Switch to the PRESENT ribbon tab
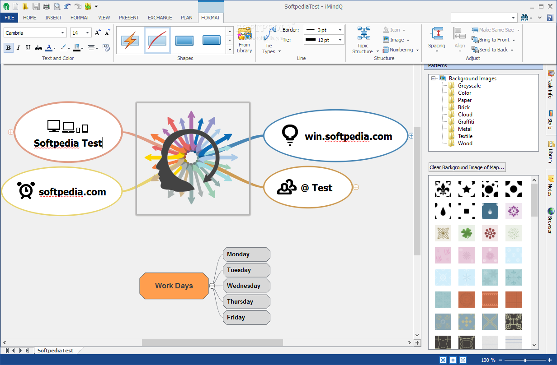This screenshot has width=557, height=365. pos(129,18)
